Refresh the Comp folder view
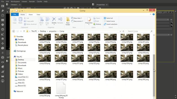177x99 pixels. [x=123, y=31]
